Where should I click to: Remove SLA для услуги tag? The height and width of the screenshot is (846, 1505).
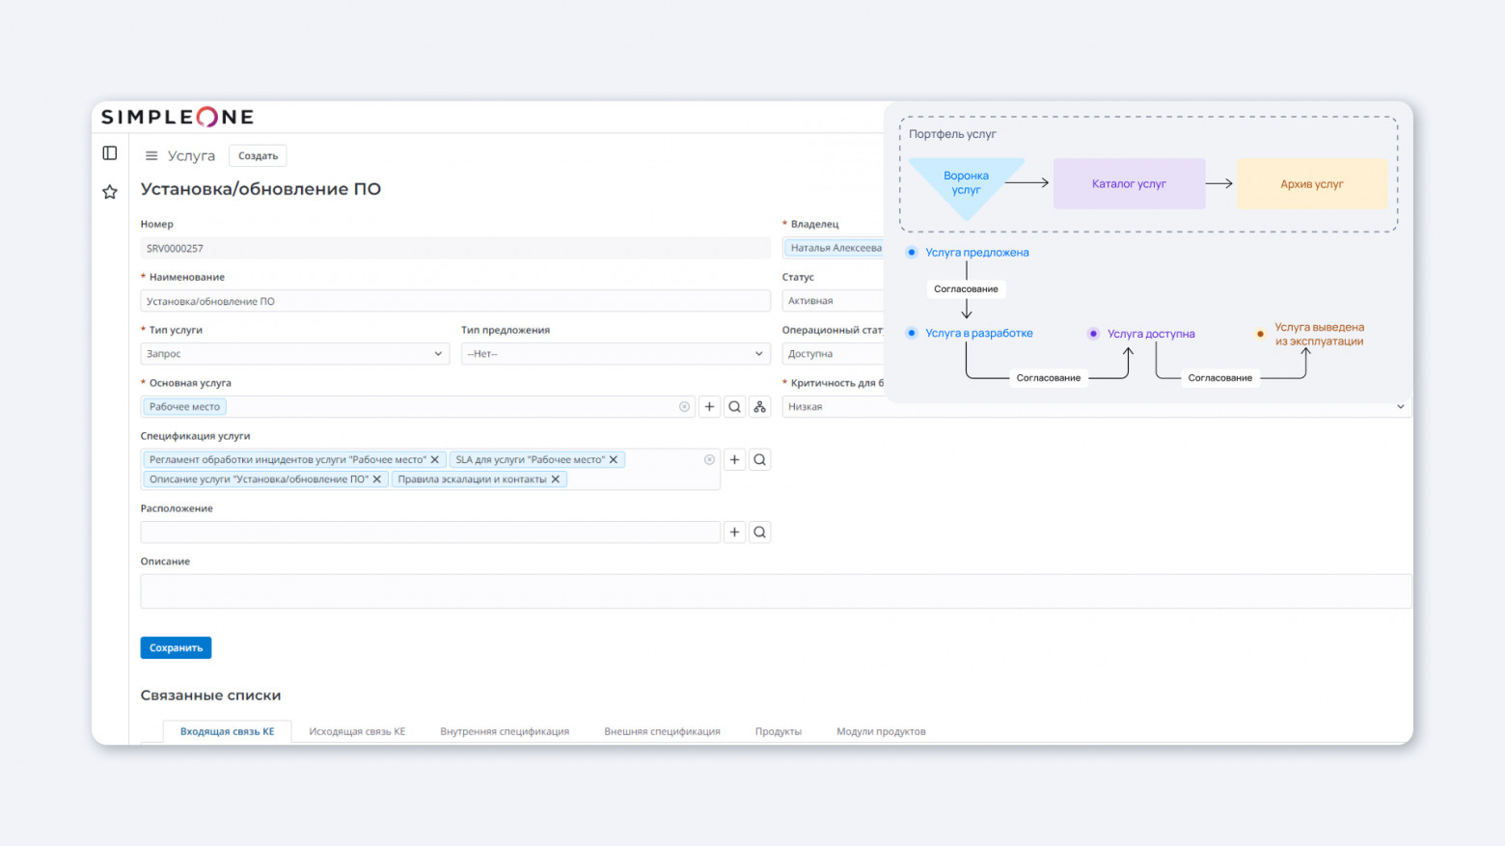click(x=614, y=460)
